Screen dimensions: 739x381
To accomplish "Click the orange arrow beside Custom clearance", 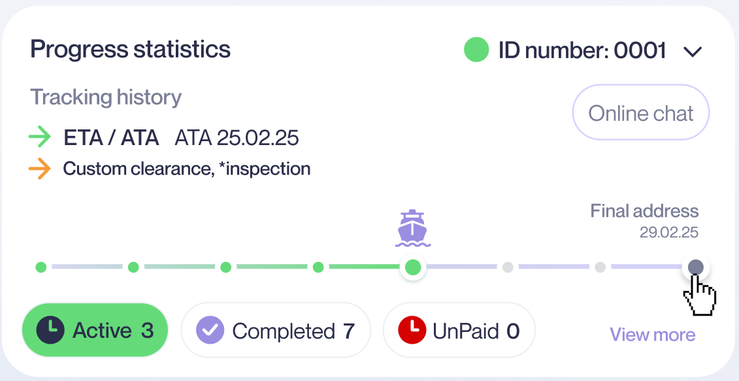I will [x=40, y=169].
